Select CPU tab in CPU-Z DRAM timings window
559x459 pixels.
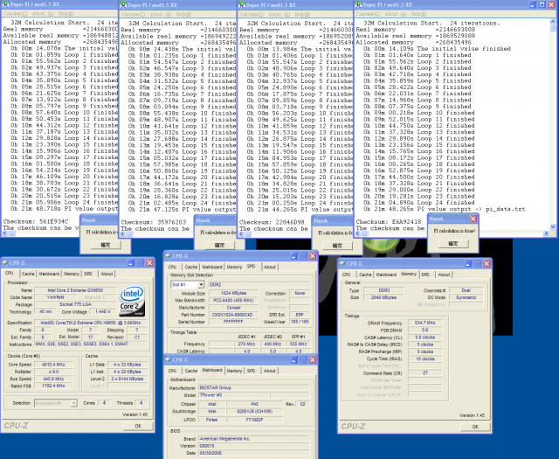click(x=347, y=275)
